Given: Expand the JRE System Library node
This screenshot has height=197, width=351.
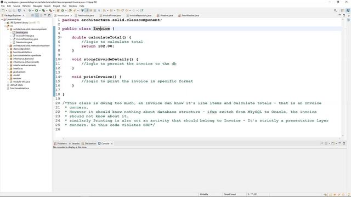Looking at the screenshot, I should coord(5,22).
